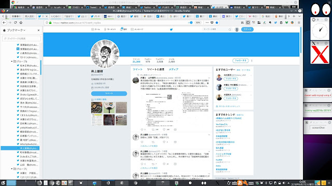Image resolution: width=332 pixels, height=186 pixels.
Task: Open a new tab with the plus button
Action: coord(294,16)
